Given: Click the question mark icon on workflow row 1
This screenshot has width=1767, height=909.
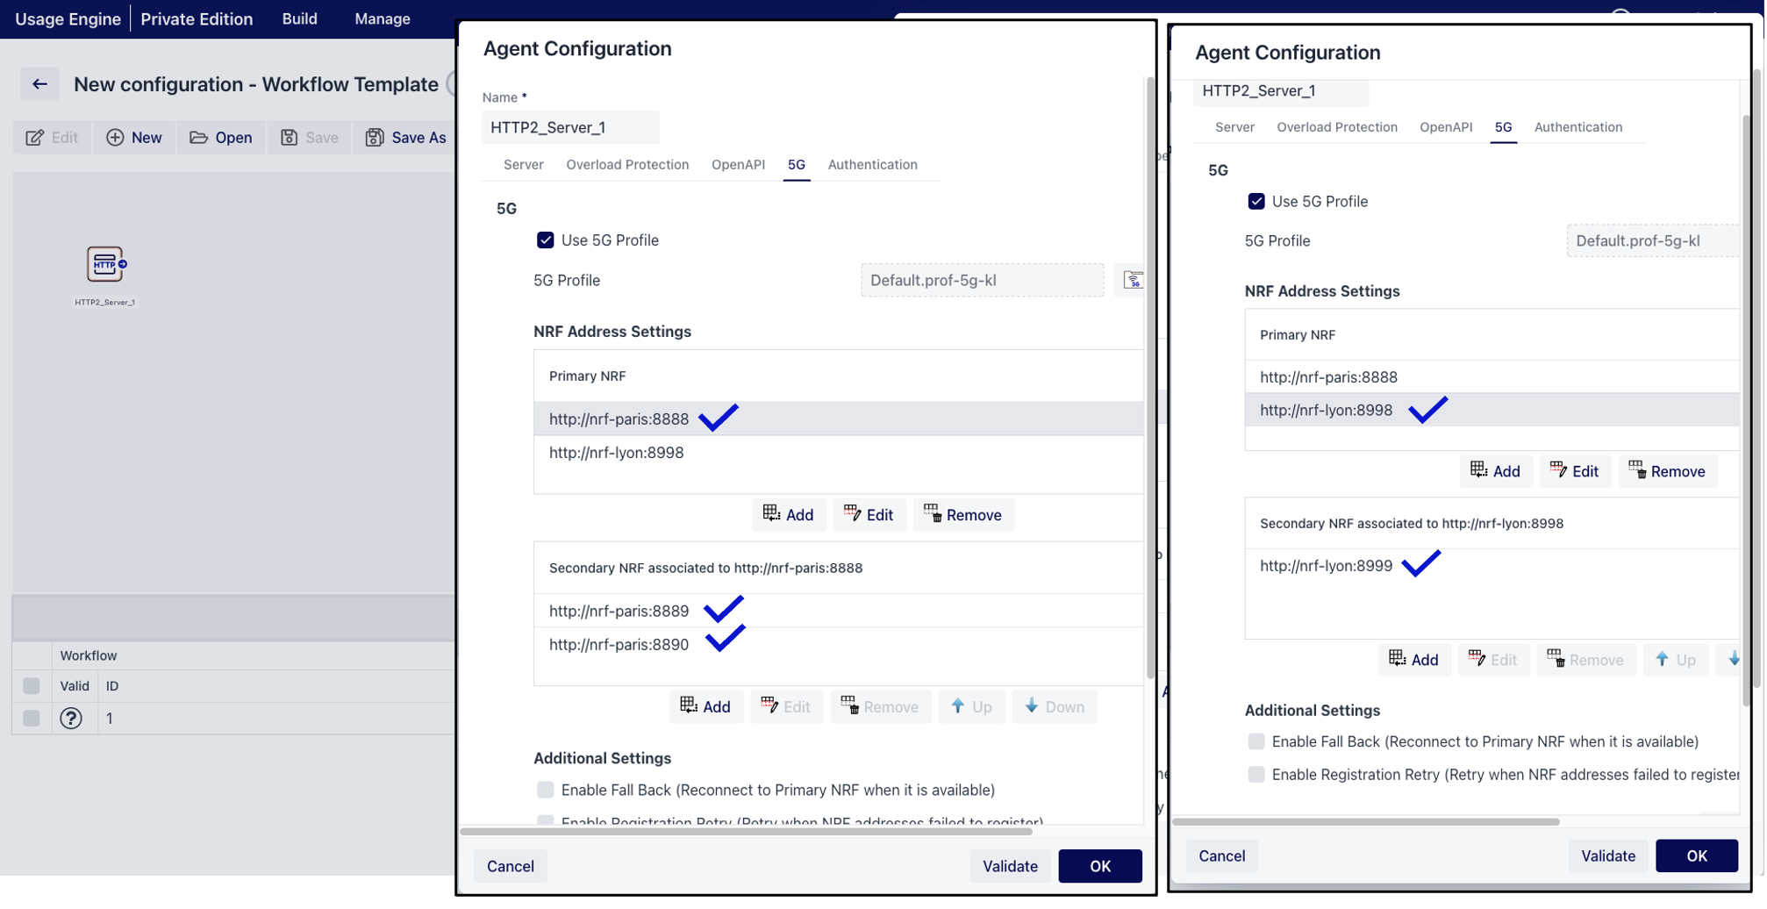Looking at the screenshot, I should click(x=71, y=718).
